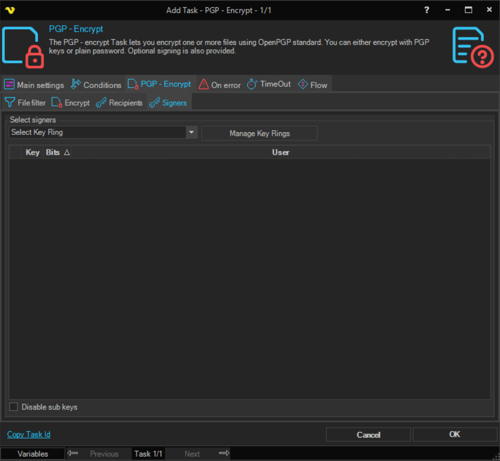Open the On error tab

pyautogui.click(x=219, y=85)
